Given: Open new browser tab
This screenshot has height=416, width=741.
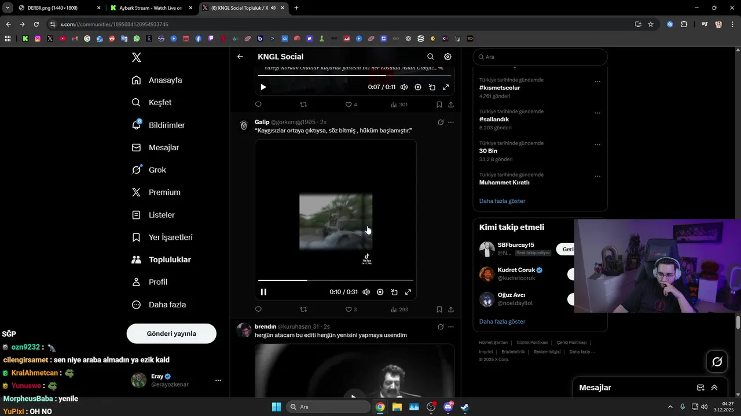Looking at the screenshot, I should 296,8.
